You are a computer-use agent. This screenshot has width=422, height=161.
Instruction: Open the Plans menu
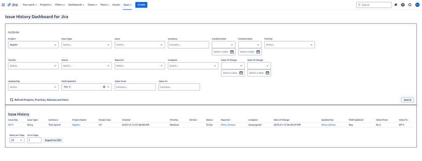click(105, 5)
